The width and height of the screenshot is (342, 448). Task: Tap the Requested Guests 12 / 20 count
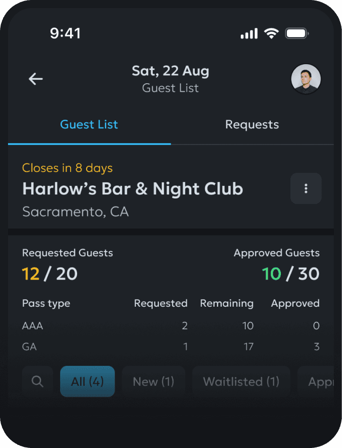click(50, 274)
